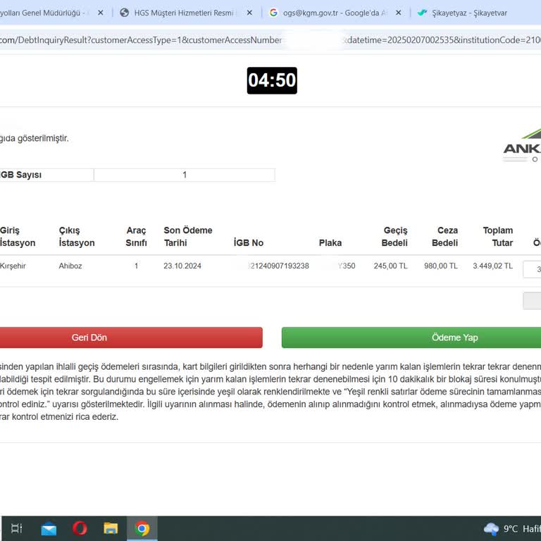
Task: Click the 9°C weather text in taskbar
Action: coord(510,528)
